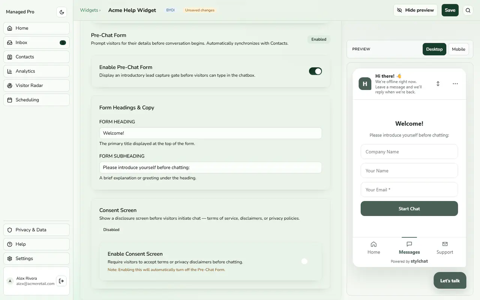Click Start Chat in preview

409,208
